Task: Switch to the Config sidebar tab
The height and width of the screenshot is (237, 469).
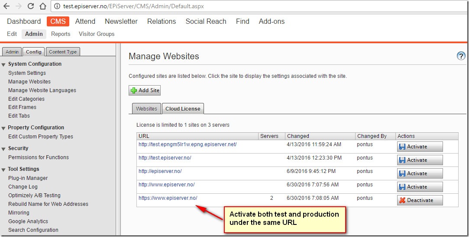Action: pos(33,52)
